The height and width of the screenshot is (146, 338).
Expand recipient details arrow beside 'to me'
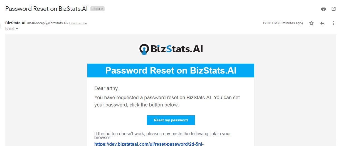point(17,29)
